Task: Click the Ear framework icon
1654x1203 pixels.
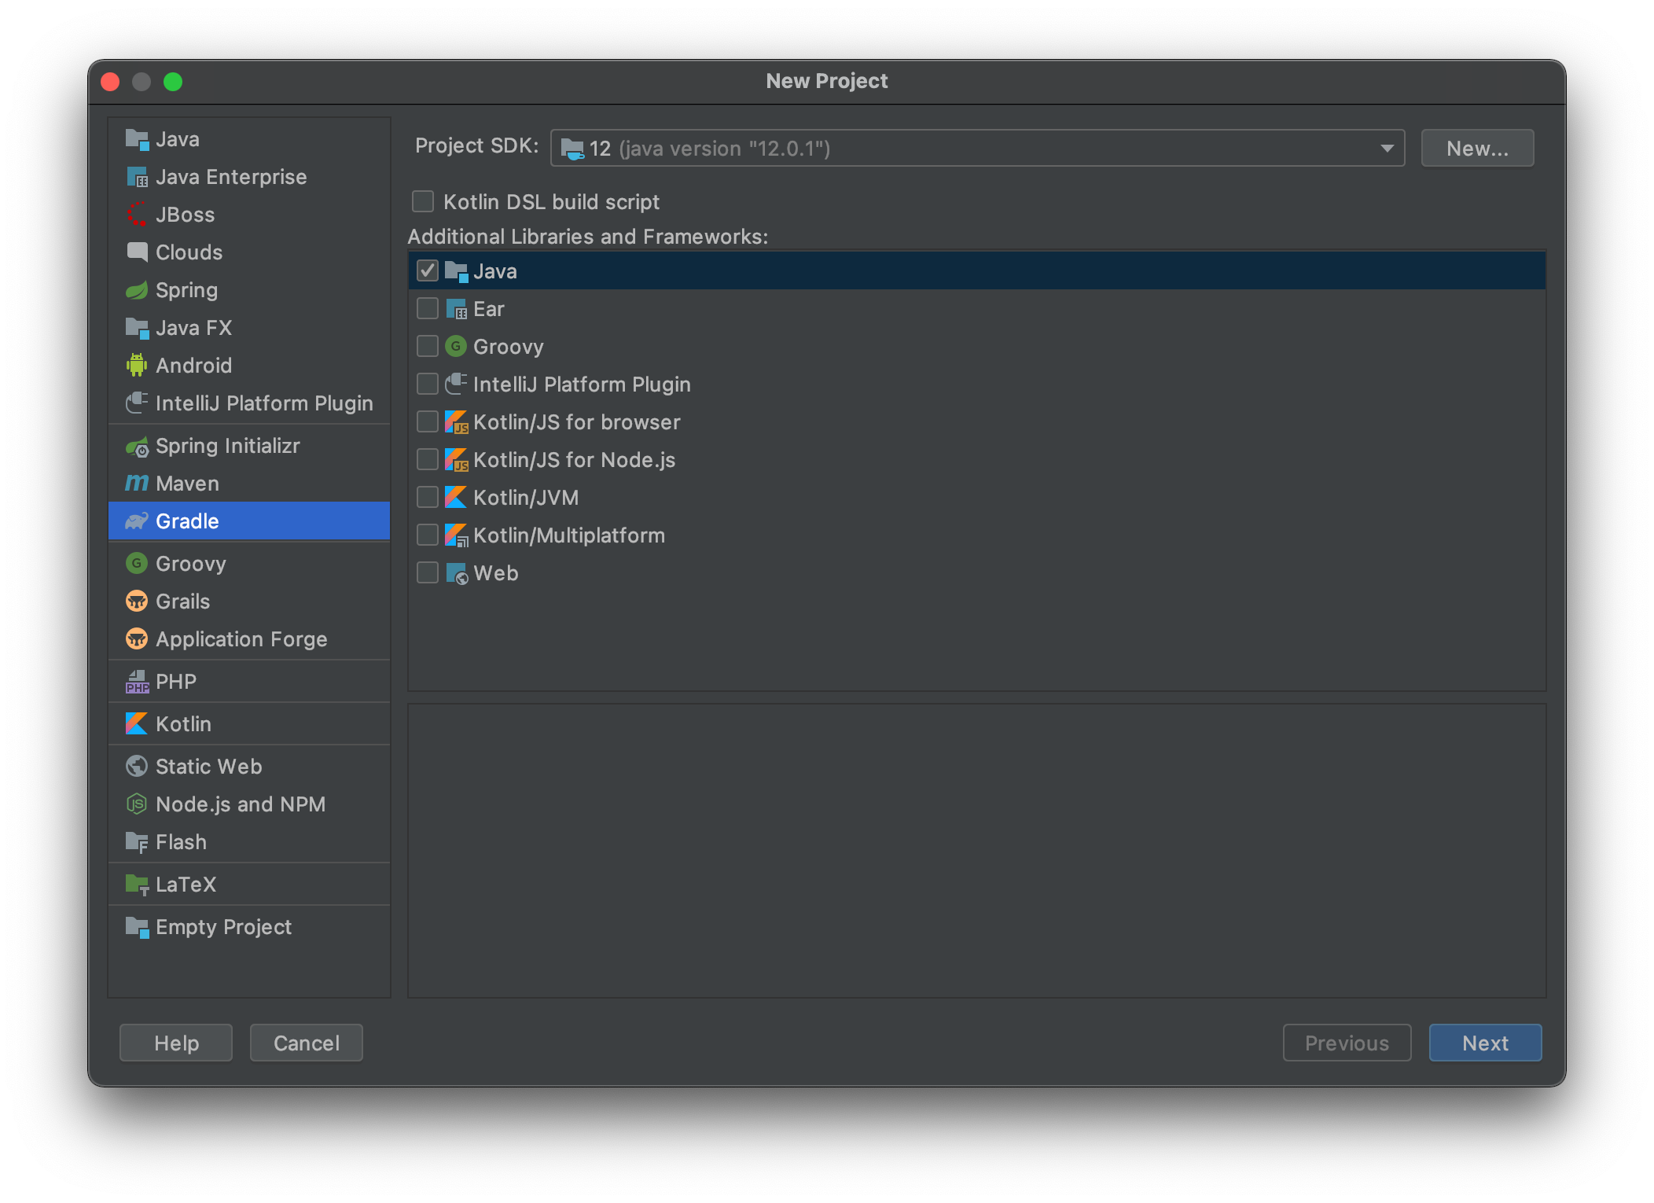Action: (x=456, y=309)
